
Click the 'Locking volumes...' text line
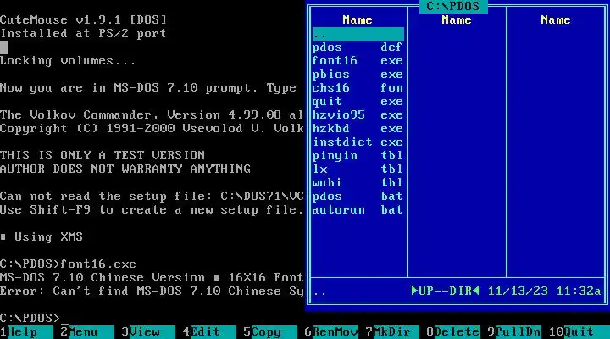(68, 61)
